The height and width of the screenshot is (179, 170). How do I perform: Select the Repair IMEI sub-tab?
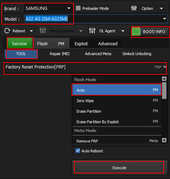60,54
